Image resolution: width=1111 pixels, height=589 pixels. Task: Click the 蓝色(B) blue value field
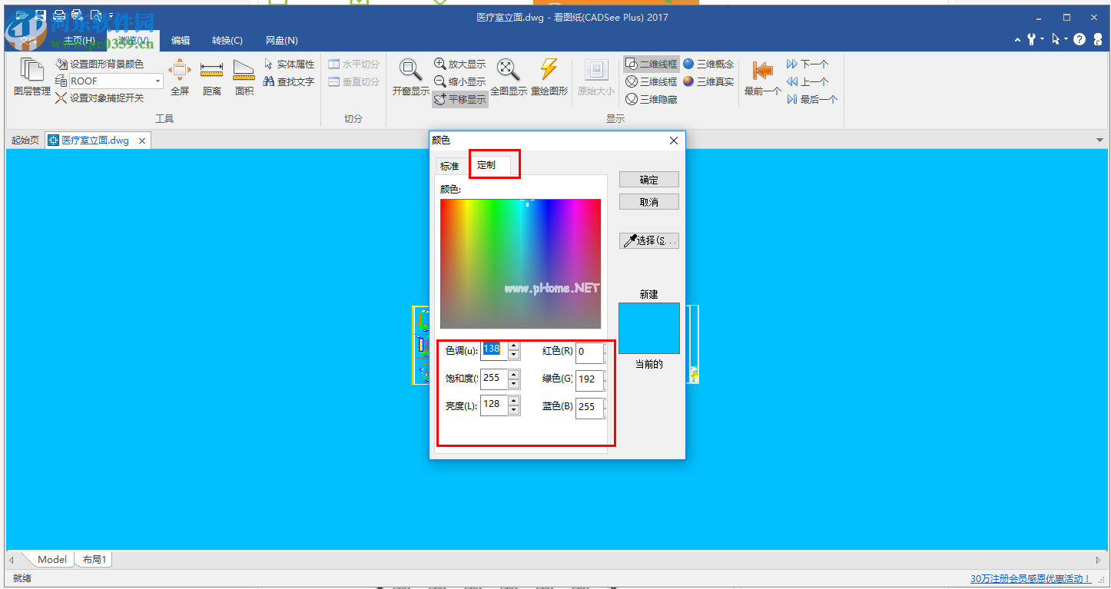pyautogui.click(x=590, y=407)
